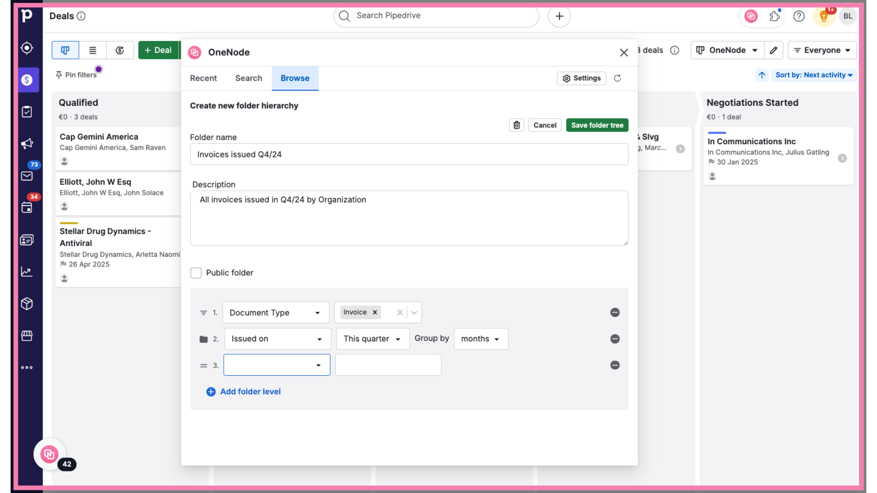
Task: Click the empty level 3 value field
Action: pos(388,365)
